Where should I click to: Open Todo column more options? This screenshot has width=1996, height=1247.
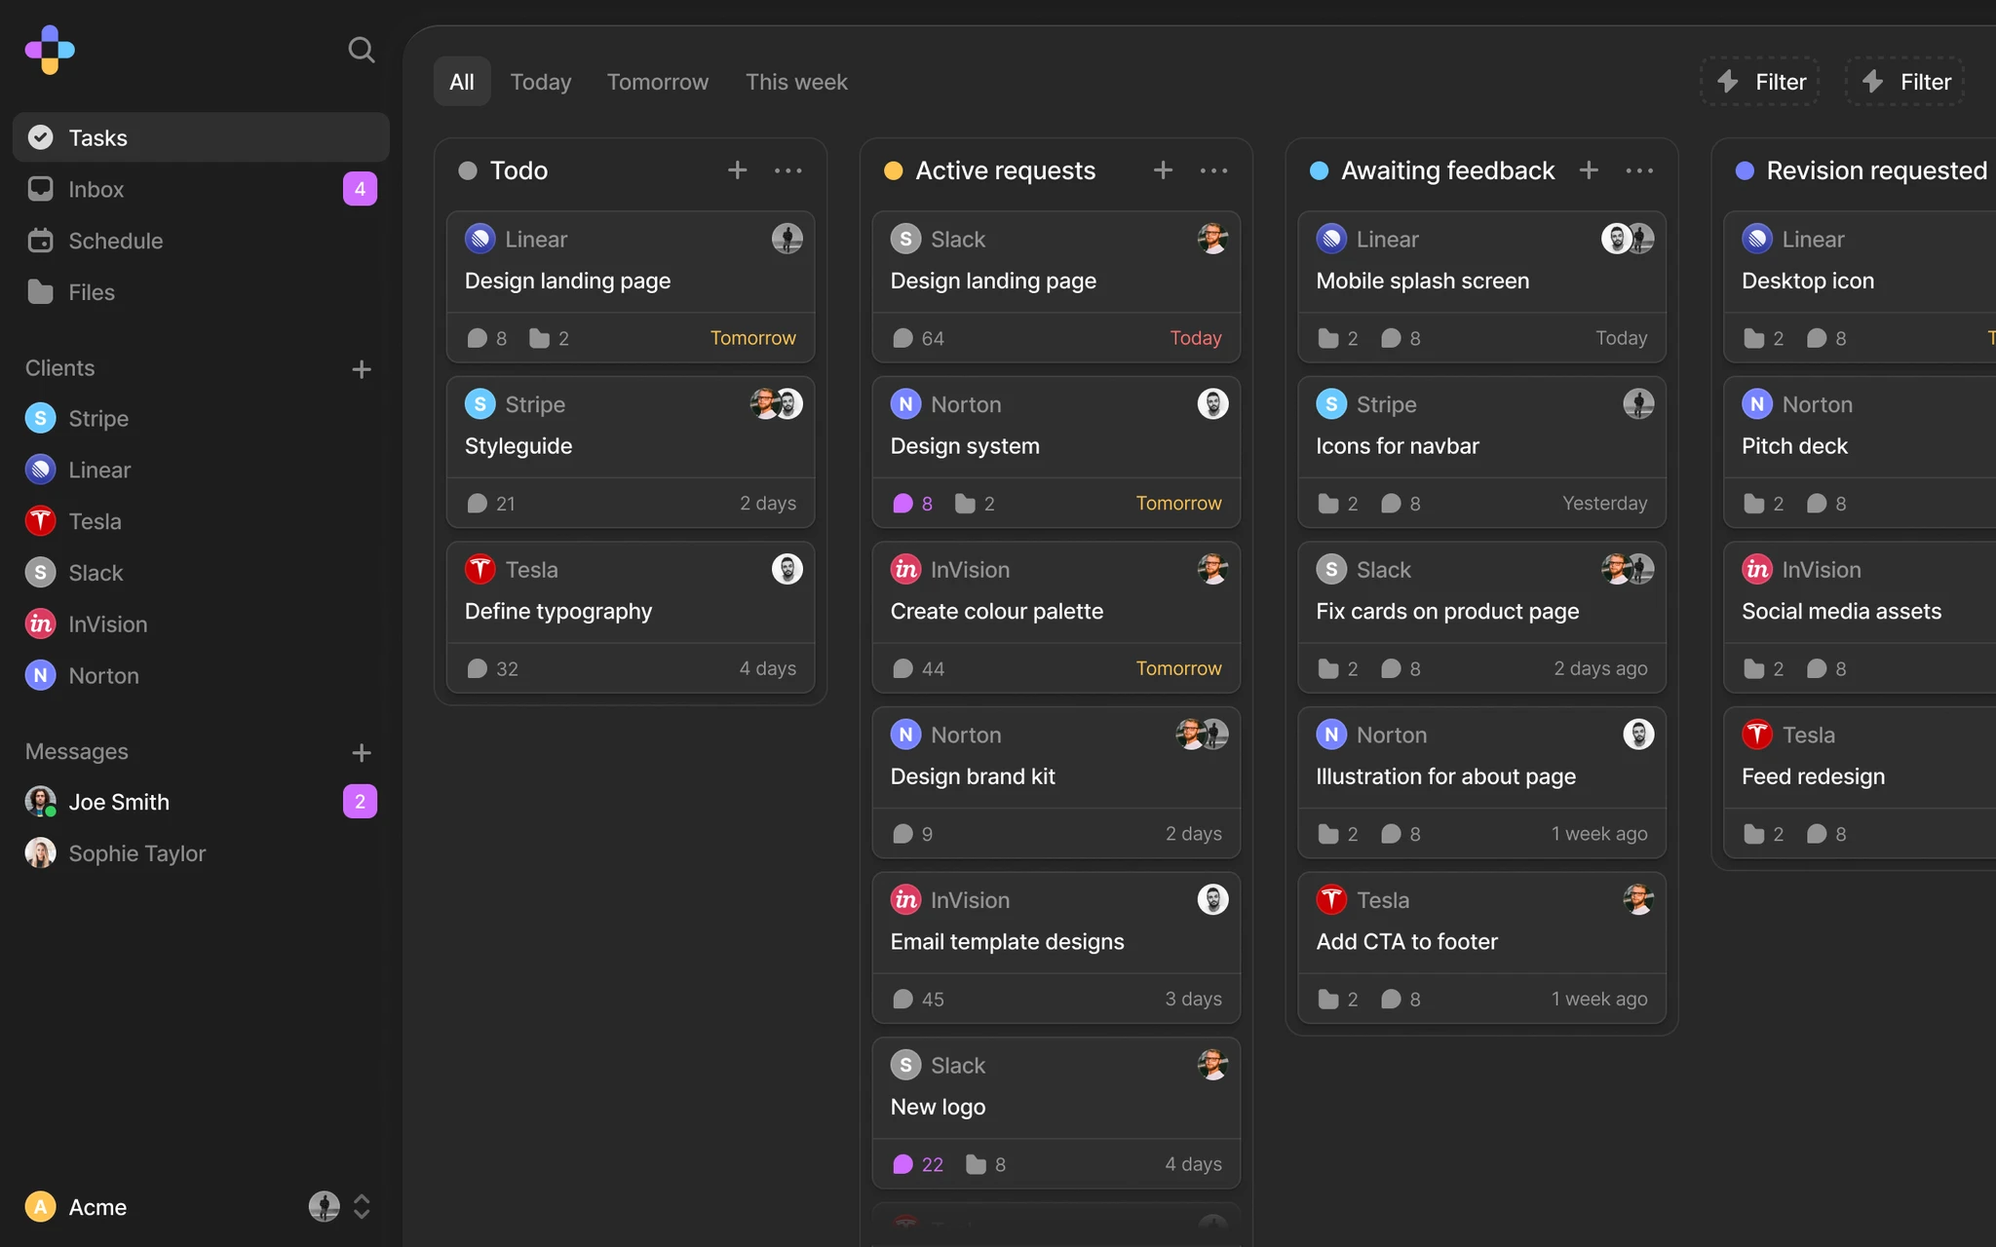point(788,170)
